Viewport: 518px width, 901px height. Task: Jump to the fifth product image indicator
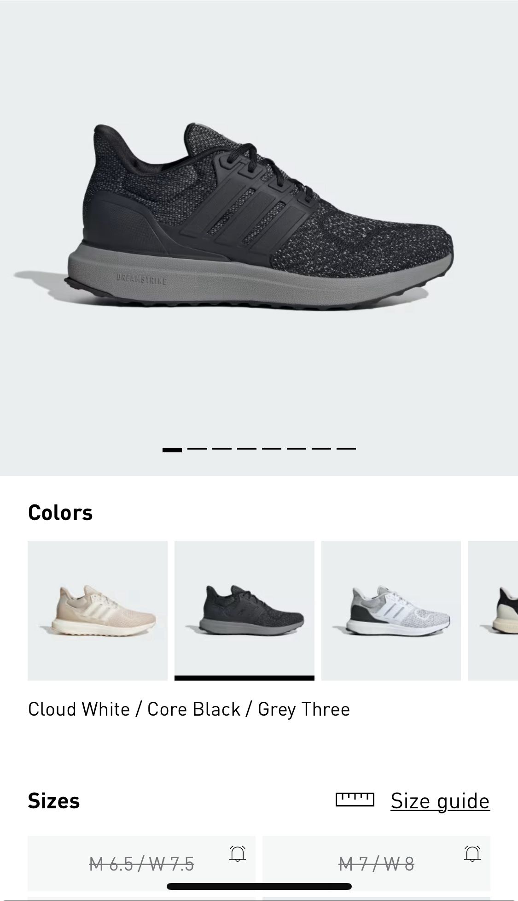[x=272, y=449]
